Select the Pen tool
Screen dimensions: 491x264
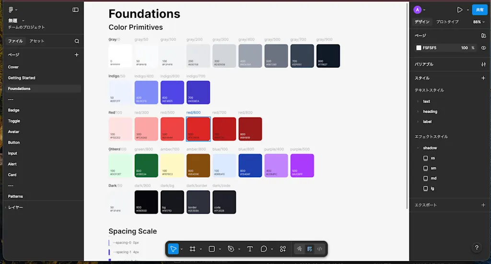pyautogui.click(x=231, y=249)
